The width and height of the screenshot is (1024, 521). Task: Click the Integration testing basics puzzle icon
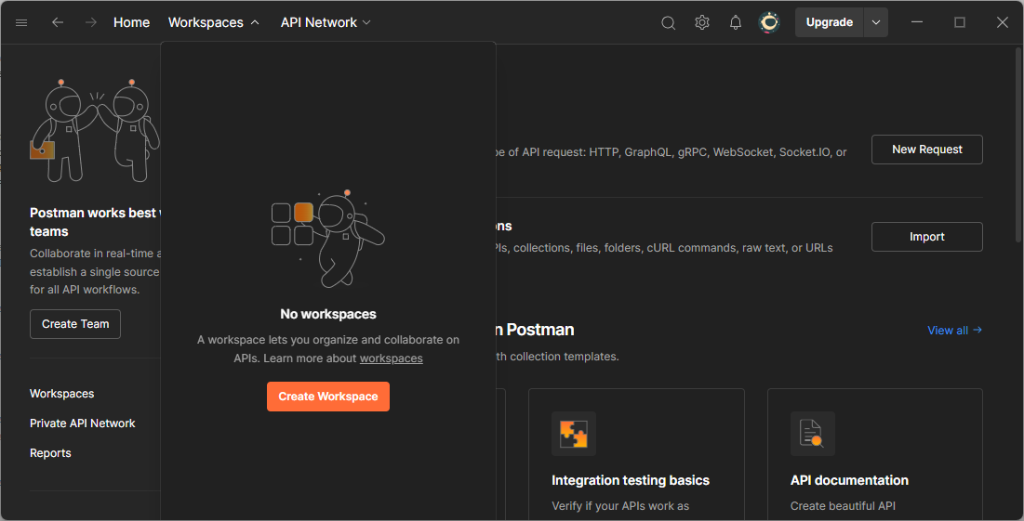tap(573, 434)
